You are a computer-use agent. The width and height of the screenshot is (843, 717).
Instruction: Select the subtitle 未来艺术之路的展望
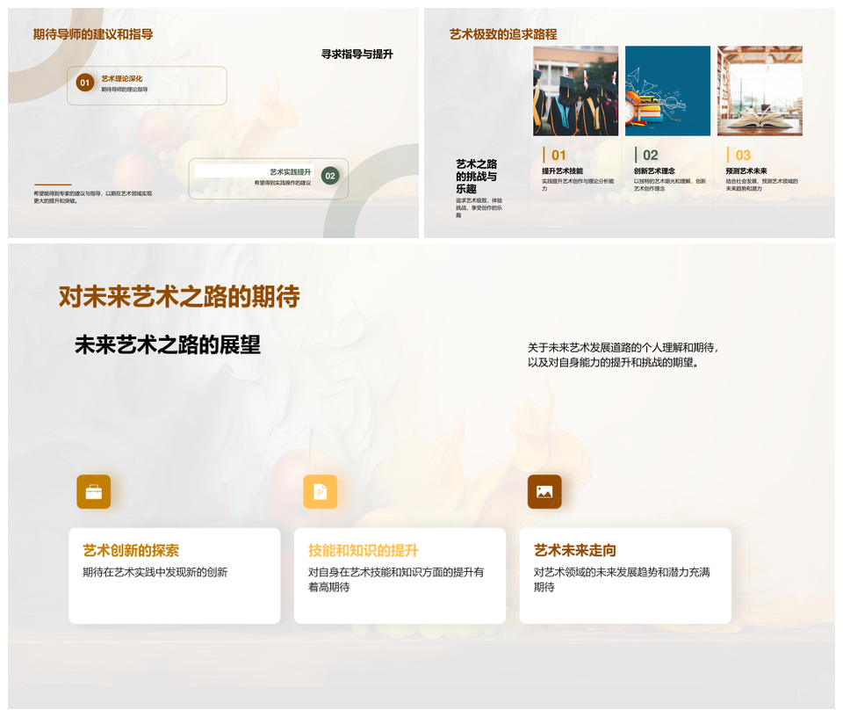pos(167,344)
